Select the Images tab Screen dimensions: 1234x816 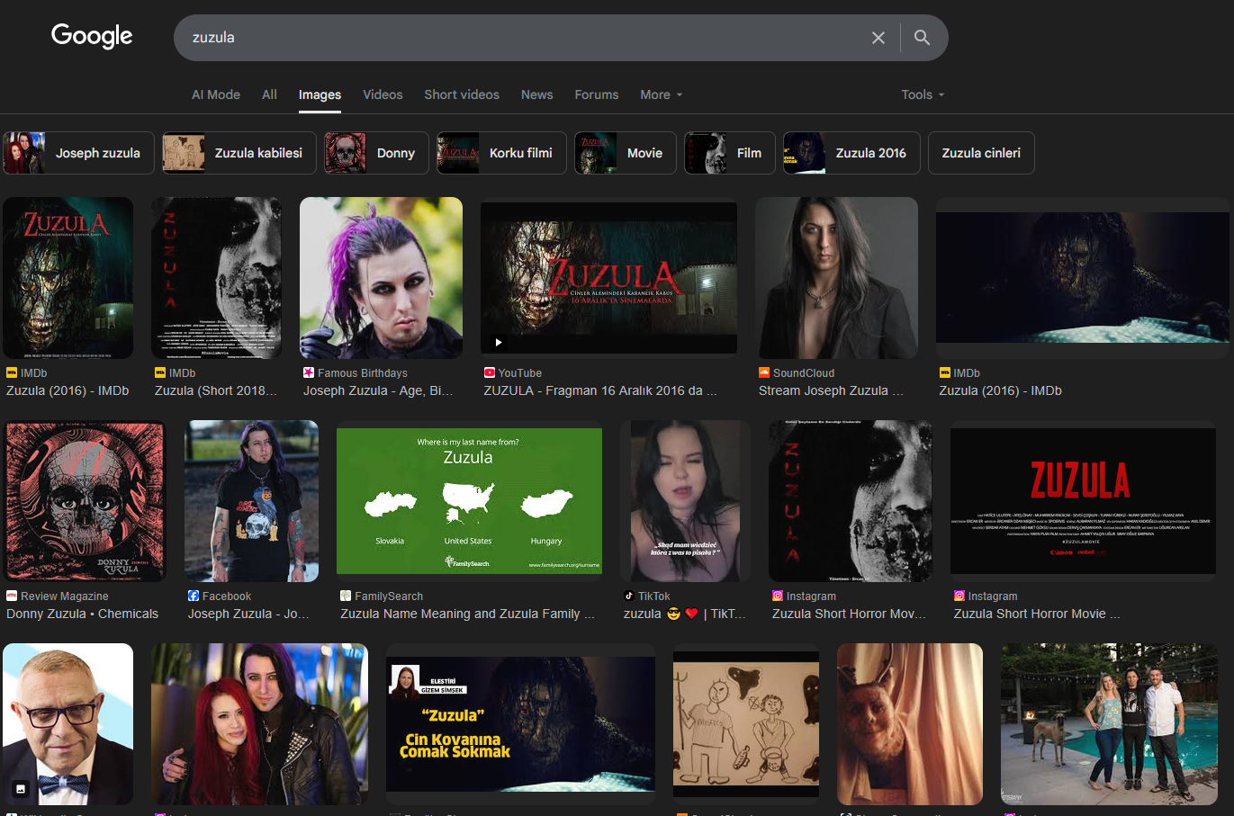[320, 94]
